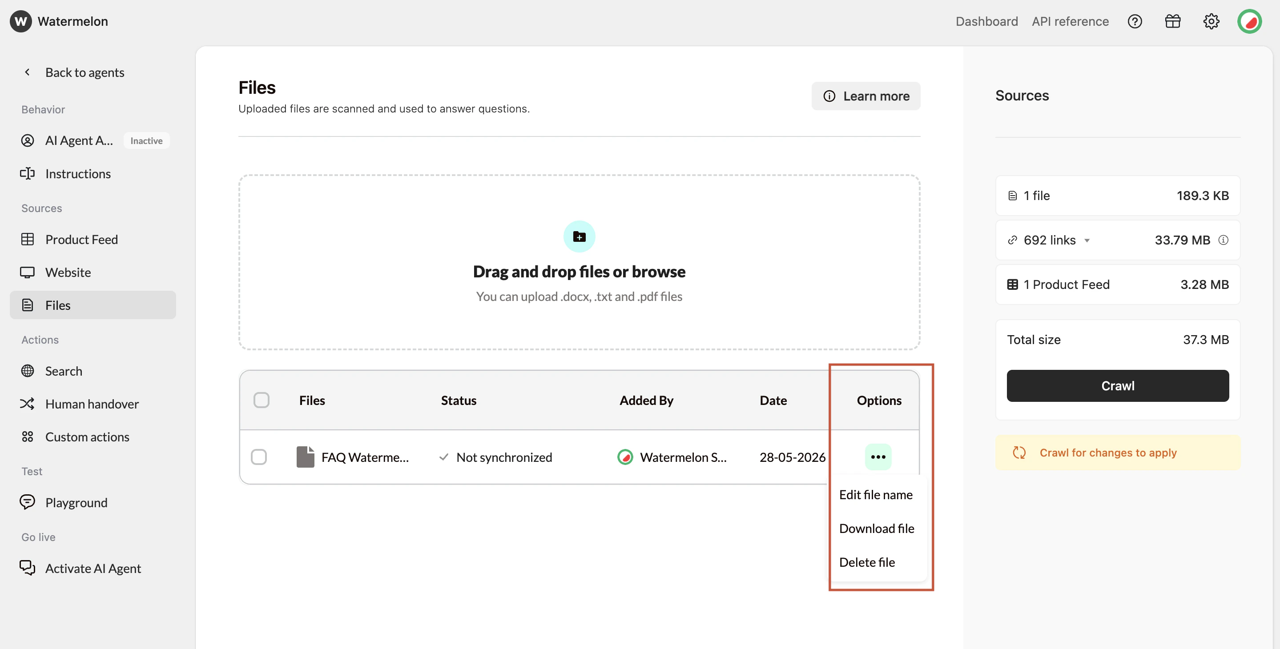Viewport: 1280px width, 649px height.
Task: Click the Watermelon W logo
Action: [20, 21]
